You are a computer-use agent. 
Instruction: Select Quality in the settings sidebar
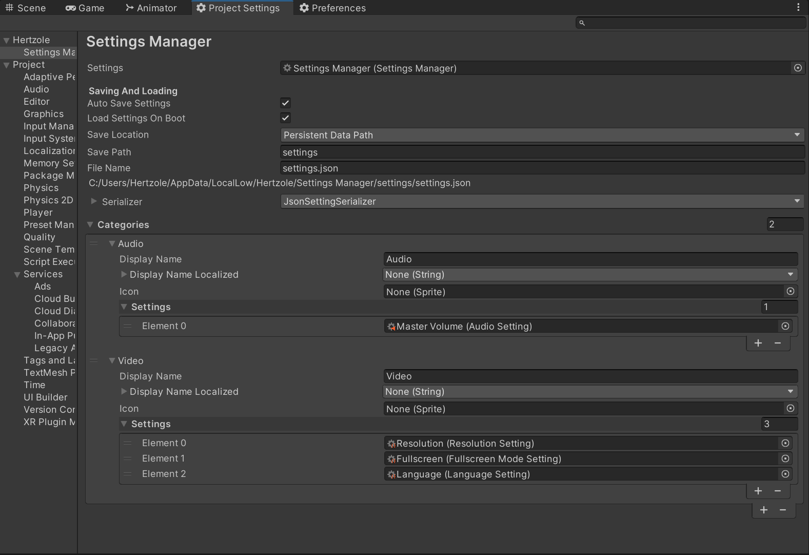pos(40,237)
